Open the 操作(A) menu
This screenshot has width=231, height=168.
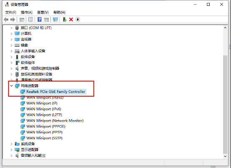tap(27, 13)
